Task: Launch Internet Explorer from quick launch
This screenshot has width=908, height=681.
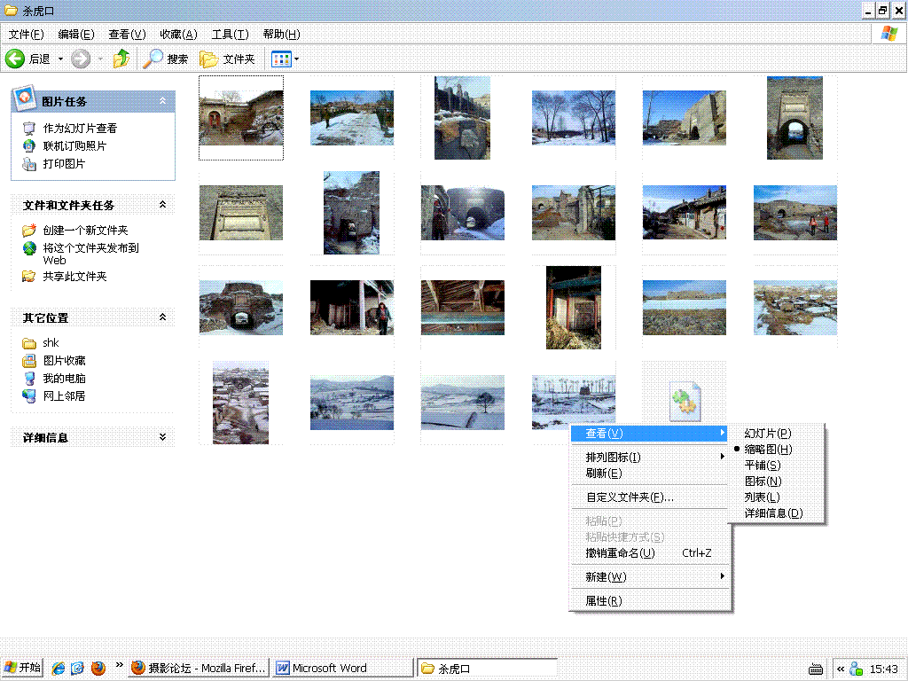Action: pyautogui.click(x=59, y=669)
